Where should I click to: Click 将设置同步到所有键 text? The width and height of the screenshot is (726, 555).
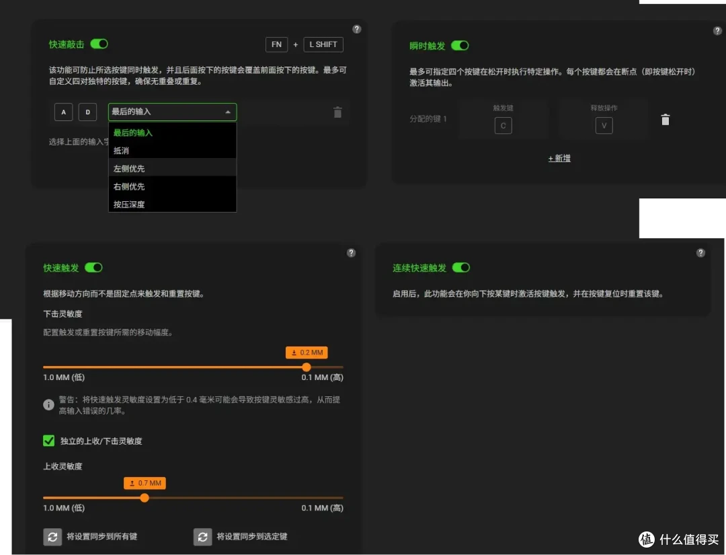102,536
